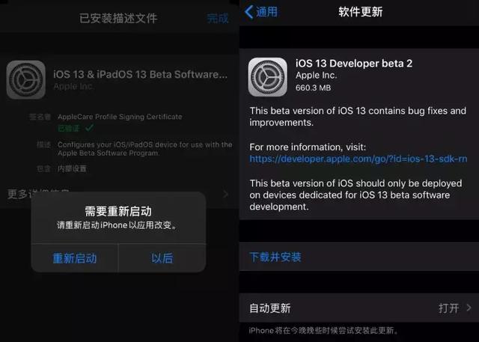Select the Apple Inc. label under beta 2
This screenshot has width=479, height=342.
tap(316, 76)
